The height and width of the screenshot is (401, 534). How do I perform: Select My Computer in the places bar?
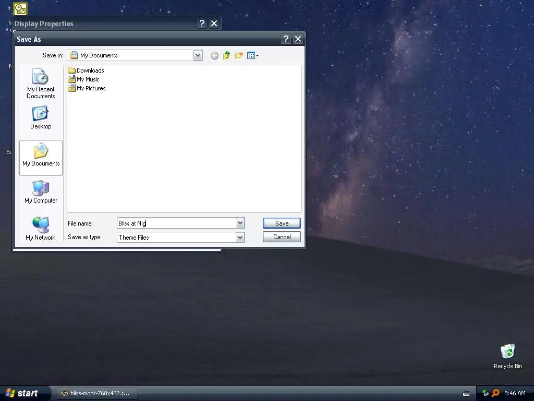point(41,192)
